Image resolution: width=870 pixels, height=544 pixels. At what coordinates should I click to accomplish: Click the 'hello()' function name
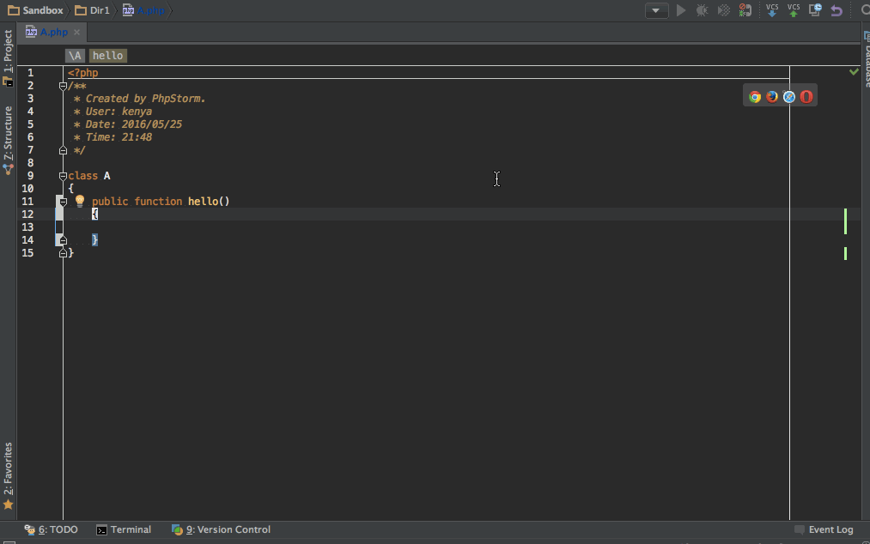209,202
